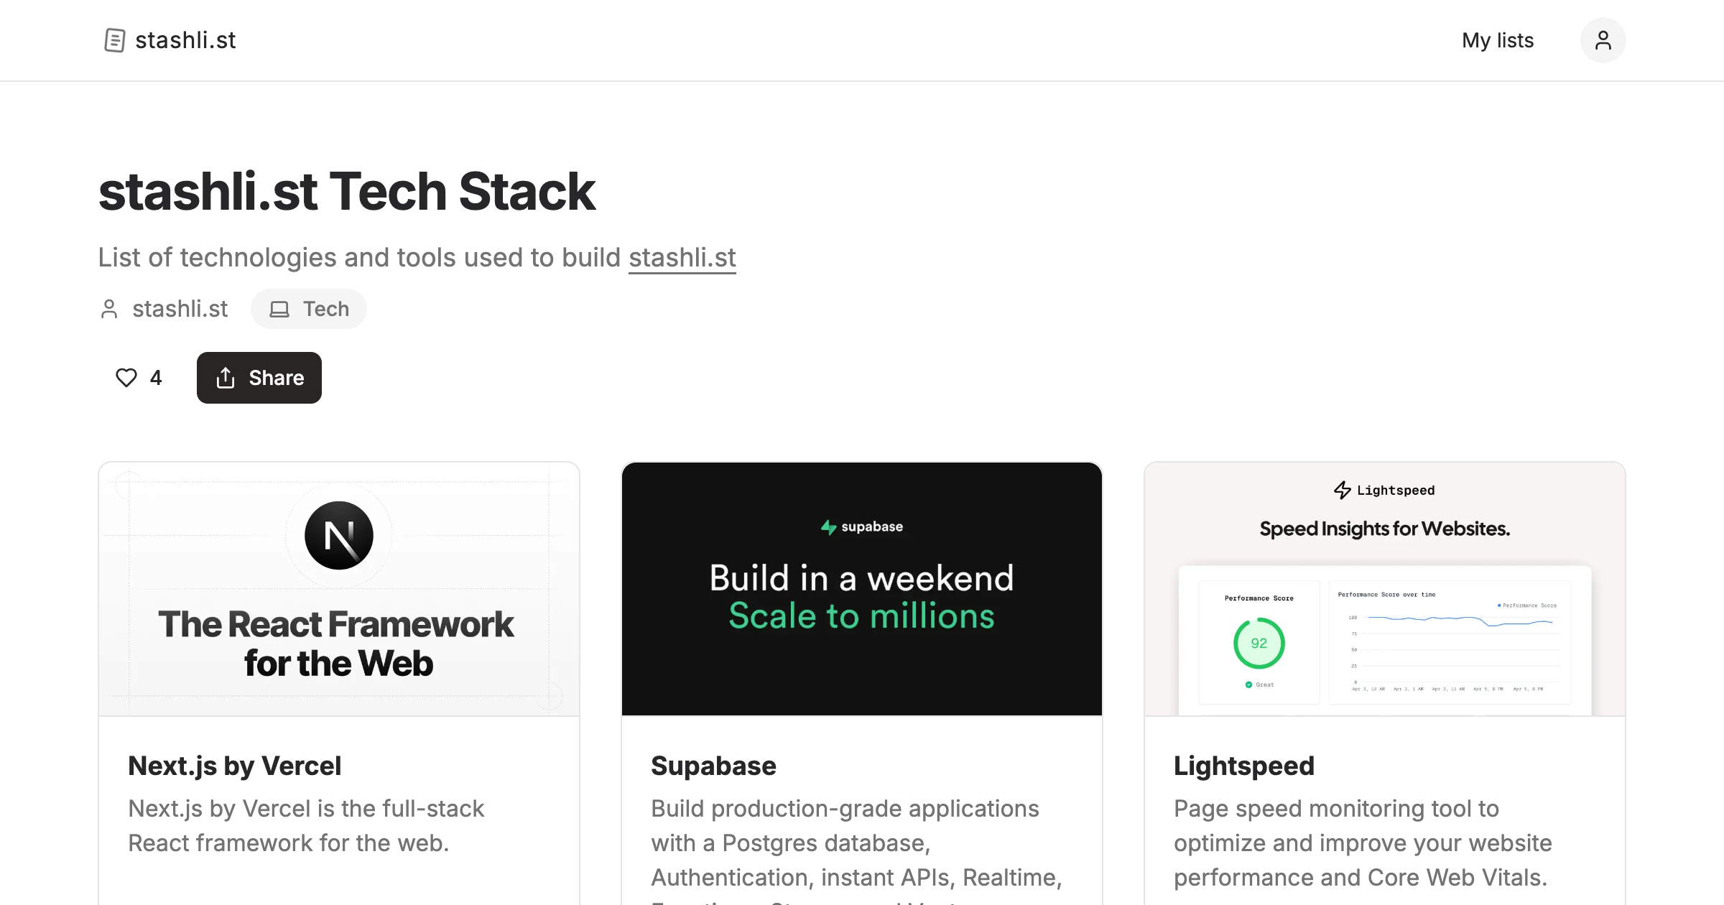Screen dimensions: 1724x905
Task: Click the upload icon in the Share button
Action: click(x=226, y=378)
